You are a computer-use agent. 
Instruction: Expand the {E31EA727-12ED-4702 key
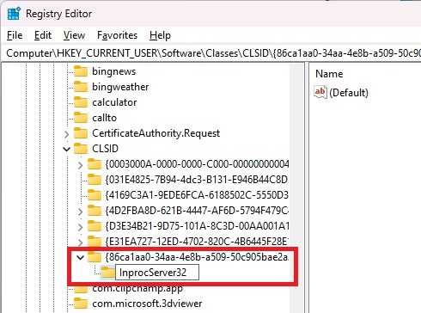(80, 242)
